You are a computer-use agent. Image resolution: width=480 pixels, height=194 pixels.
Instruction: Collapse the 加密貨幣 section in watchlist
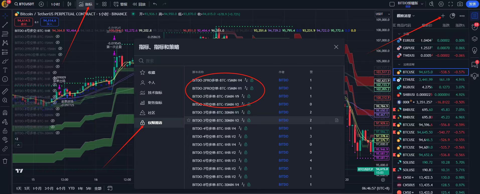point(399,64)
